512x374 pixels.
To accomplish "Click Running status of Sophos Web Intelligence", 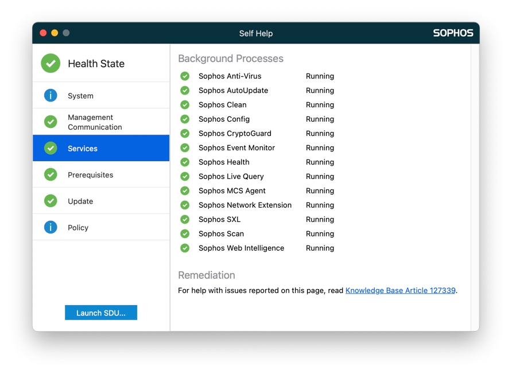I will (320, 248).
